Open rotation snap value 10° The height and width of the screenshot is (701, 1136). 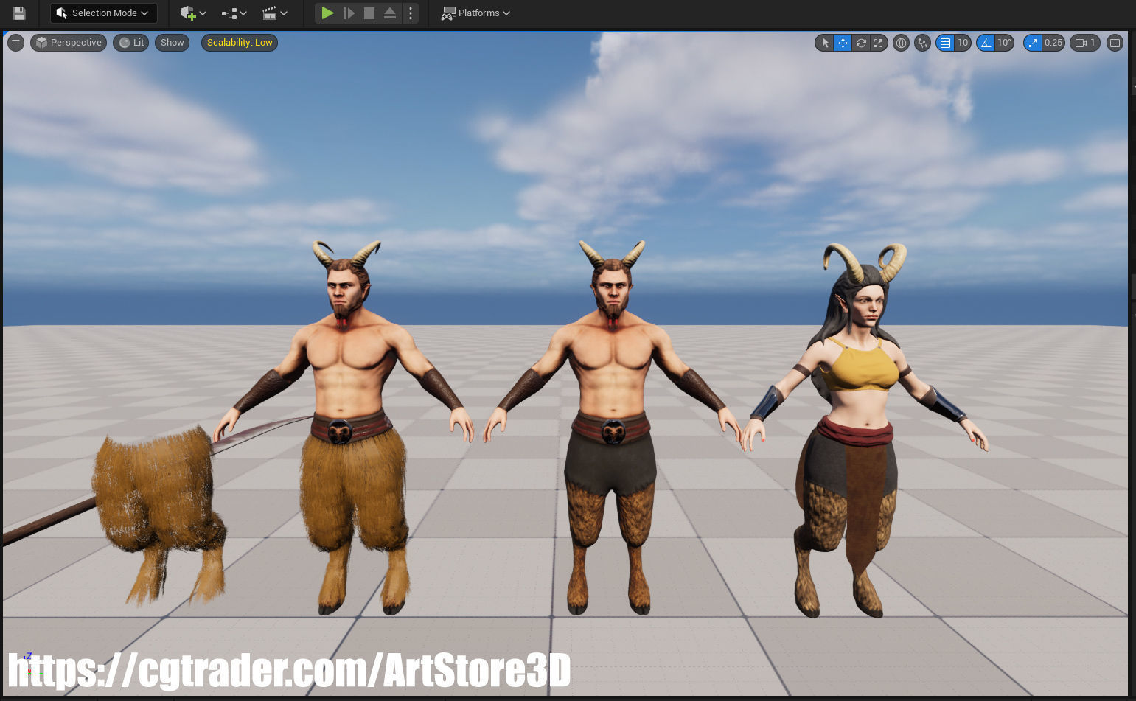click(x=1004, y=43)
